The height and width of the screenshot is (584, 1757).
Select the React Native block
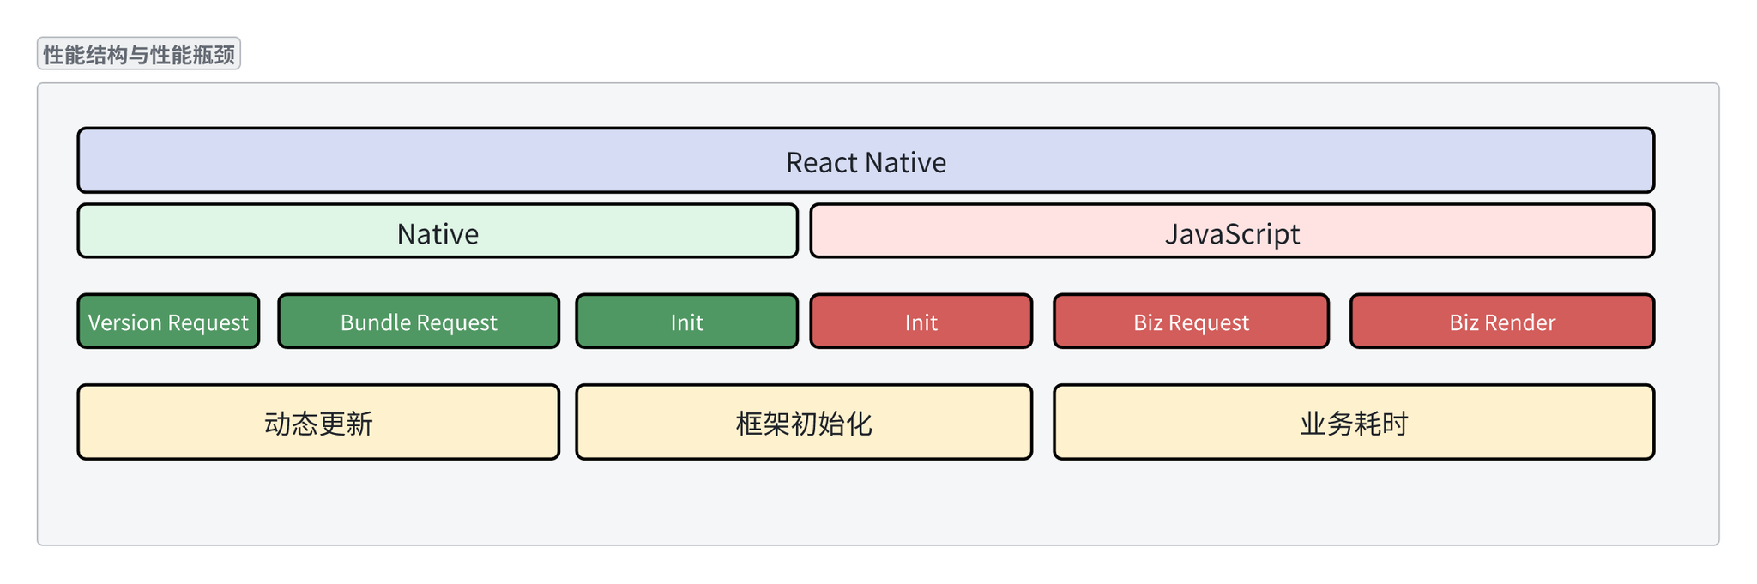[866, 160]
